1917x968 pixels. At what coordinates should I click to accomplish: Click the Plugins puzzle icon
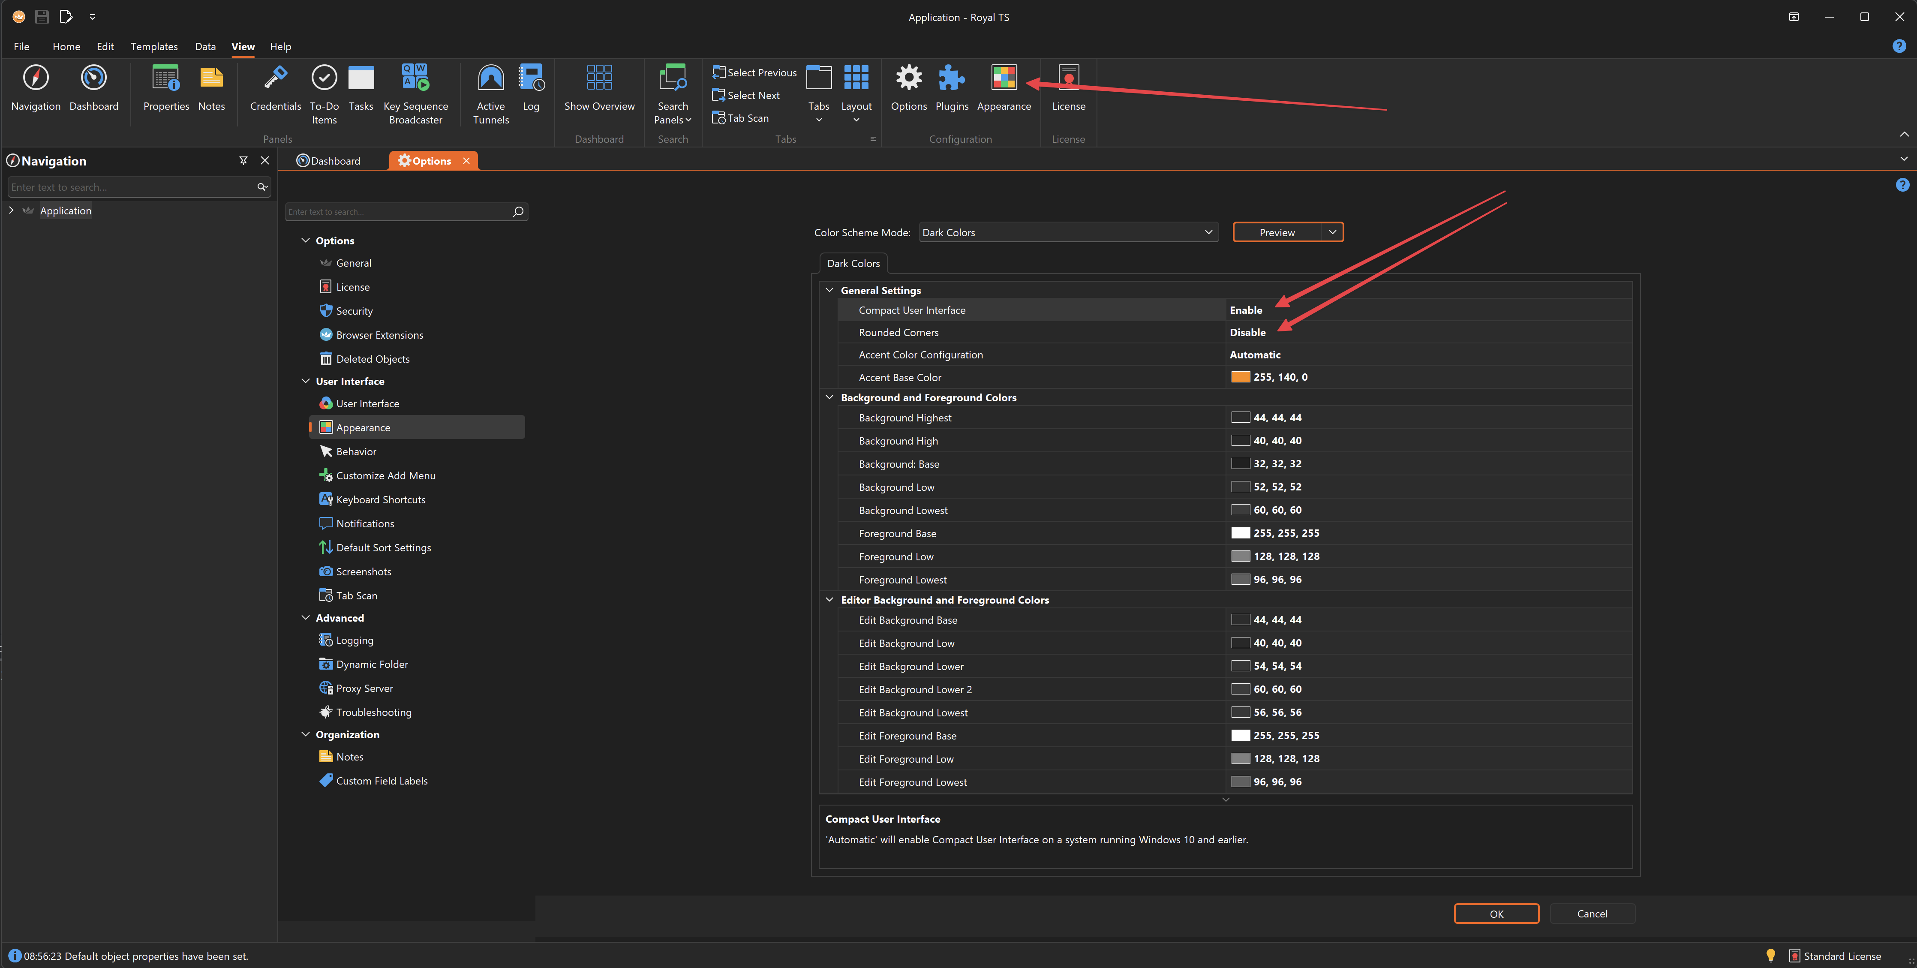pos(951,78)
